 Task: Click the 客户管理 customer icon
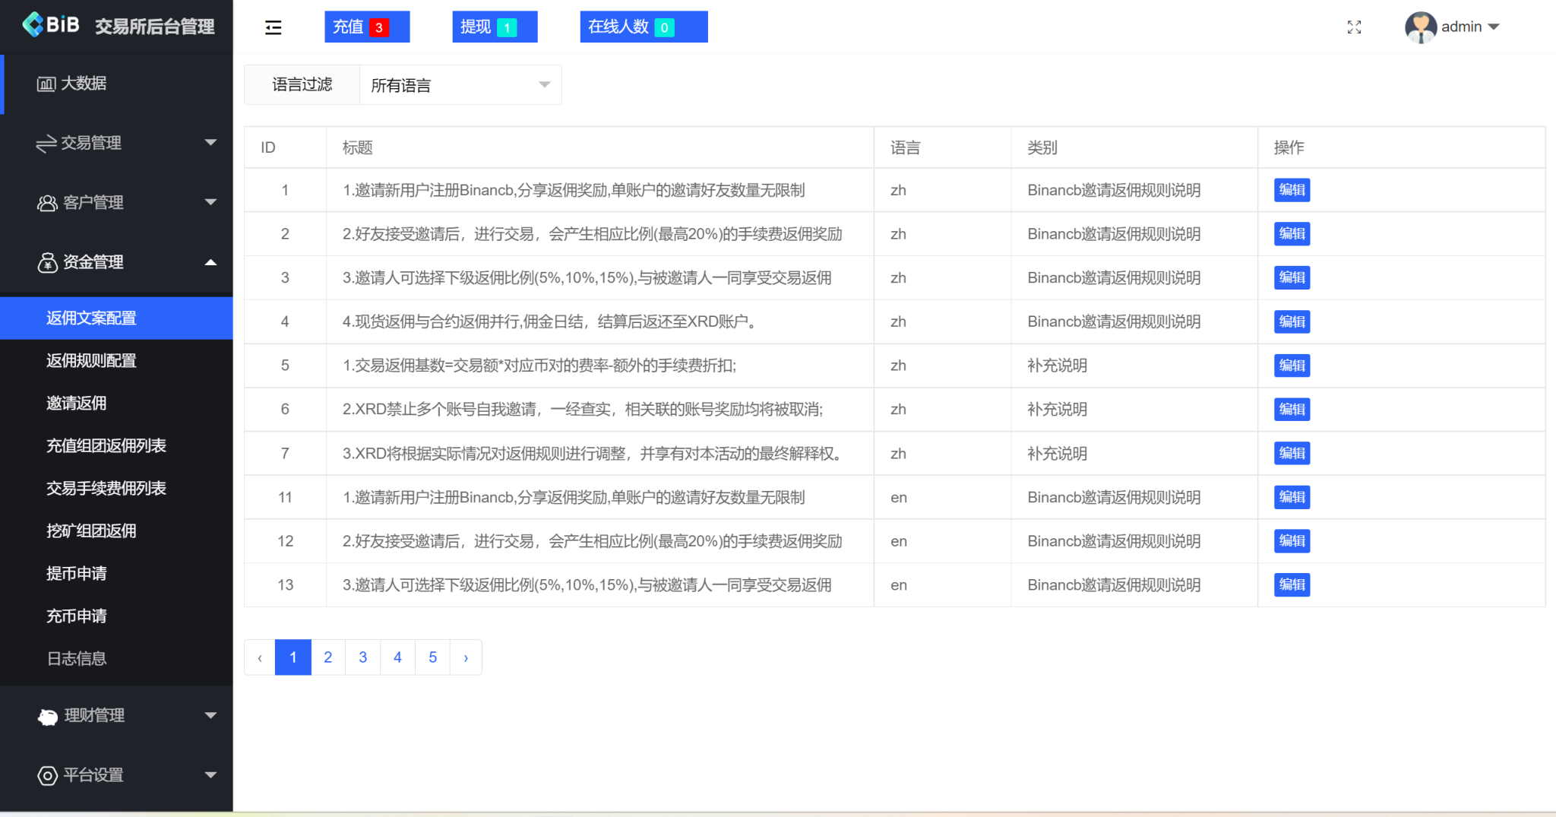pos(47,202)
